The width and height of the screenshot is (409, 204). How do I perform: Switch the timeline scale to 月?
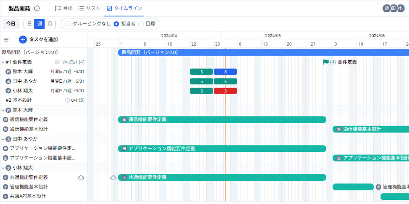(x=50, y=24)
